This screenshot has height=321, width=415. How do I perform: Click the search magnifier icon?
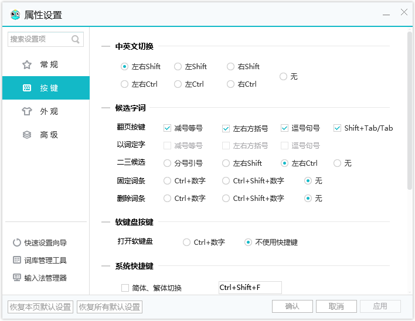click(x=76, y=39)
